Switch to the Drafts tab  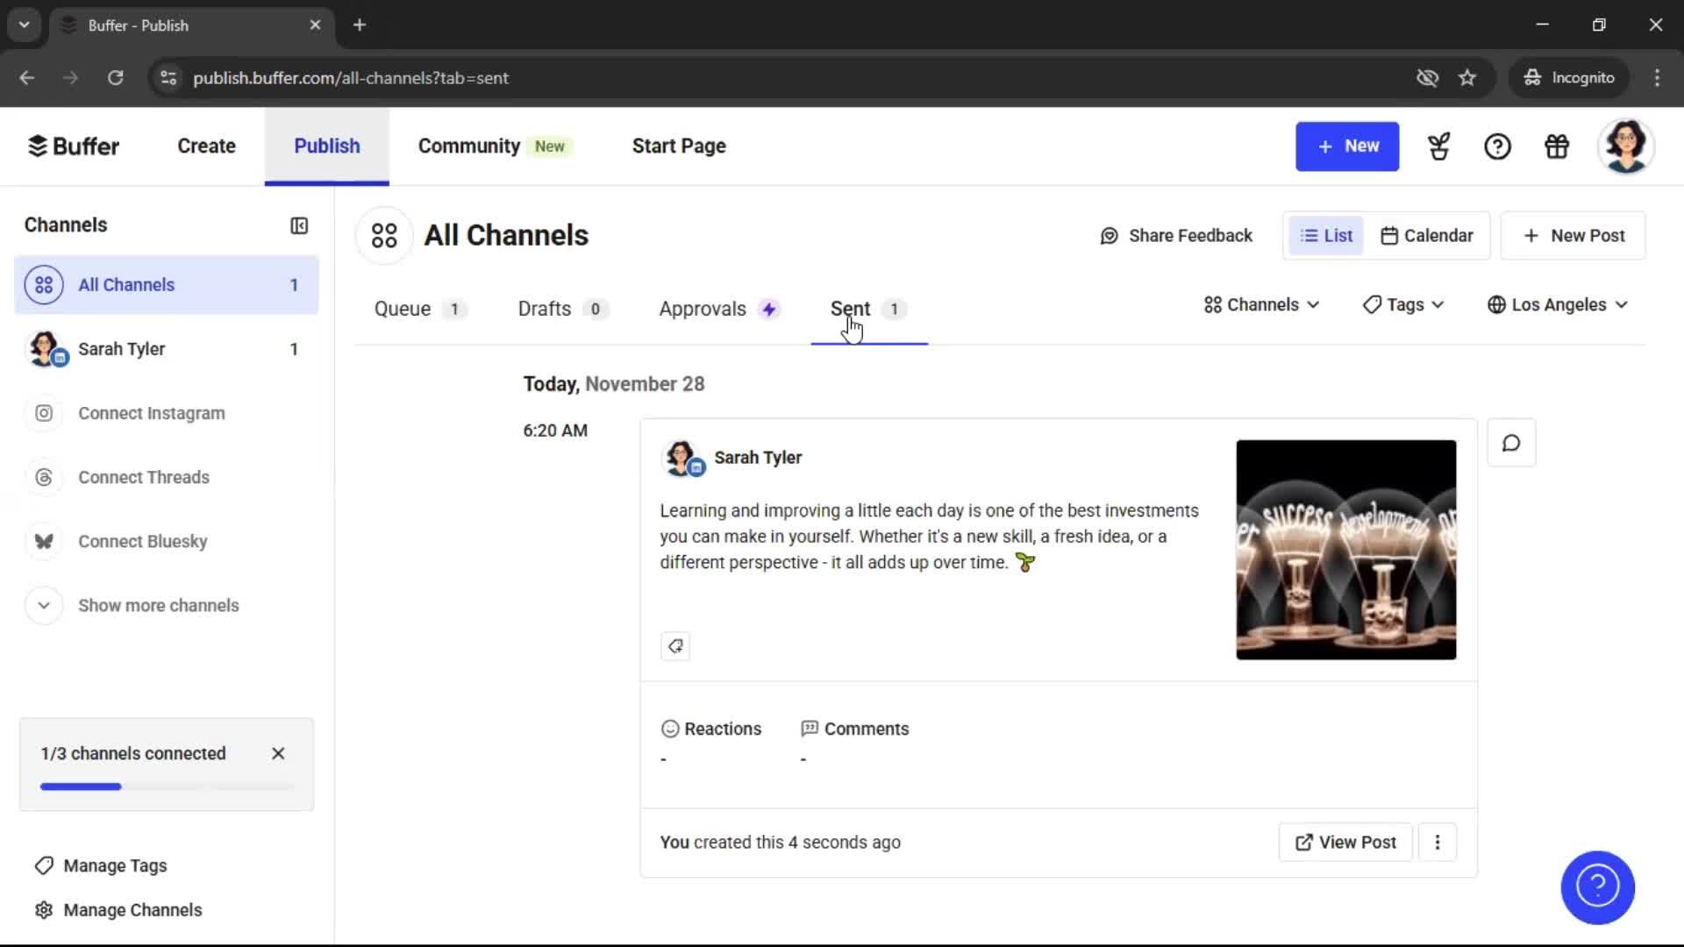click(544, 309)
